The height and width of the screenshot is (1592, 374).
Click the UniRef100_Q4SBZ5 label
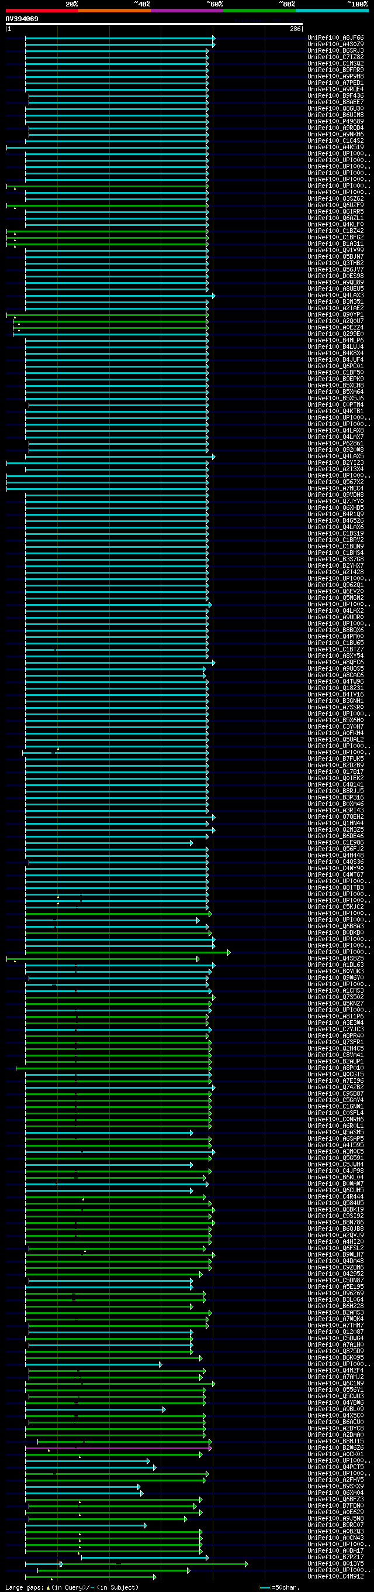coord(336,959)
